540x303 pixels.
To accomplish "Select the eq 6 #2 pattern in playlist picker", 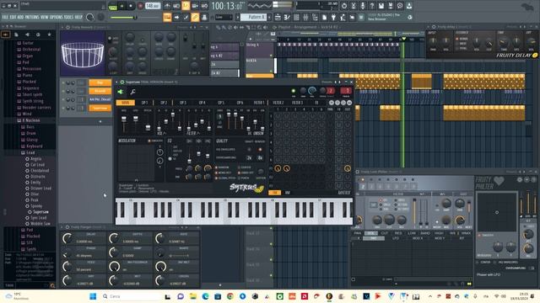I will pyautogui.click(x=225, y=56).
